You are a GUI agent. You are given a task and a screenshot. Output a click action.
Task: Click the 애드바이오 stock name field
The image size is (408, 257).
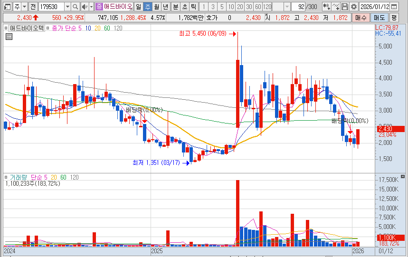pos(118,7)
